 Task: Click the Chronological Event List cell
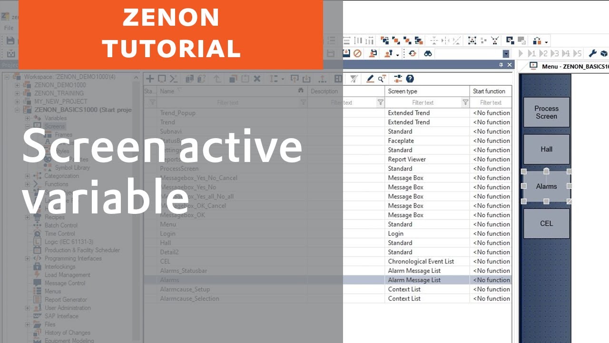point(427,262)
